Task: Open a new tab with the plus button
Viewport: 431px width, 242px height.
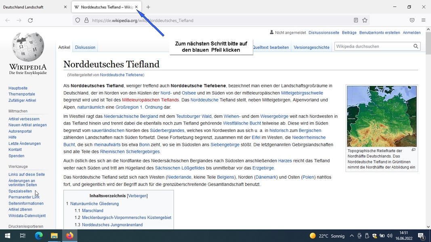Action: pos(148,7)
